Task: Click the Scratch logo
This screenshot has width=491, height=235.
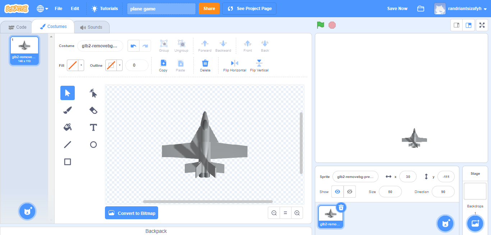Action: coord(17,9)
